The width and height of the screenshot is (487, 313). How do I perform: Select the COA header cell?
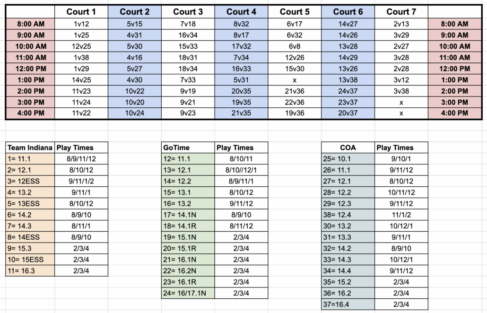(348, 148)
